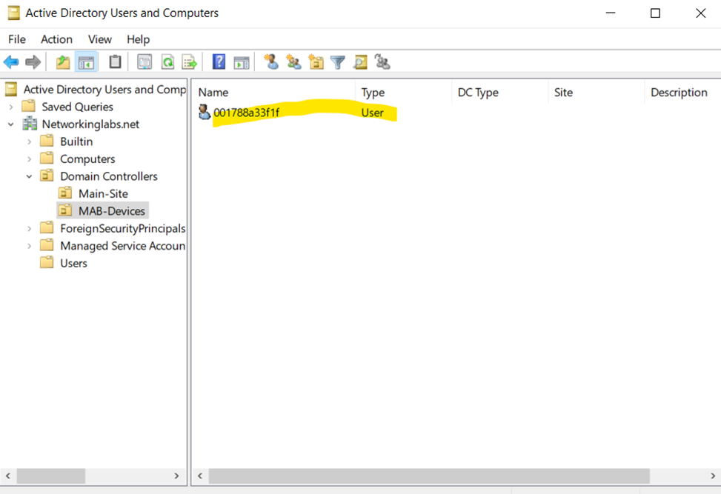Open Properties via the toolbar sheet icon
Viewport: 721px width, 494px height.
(144, 62)
